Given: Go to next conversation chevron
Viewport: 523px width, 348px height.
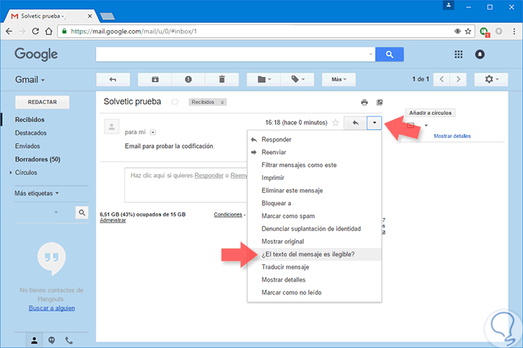Looking at the screenshot, I should coord(459,79).
